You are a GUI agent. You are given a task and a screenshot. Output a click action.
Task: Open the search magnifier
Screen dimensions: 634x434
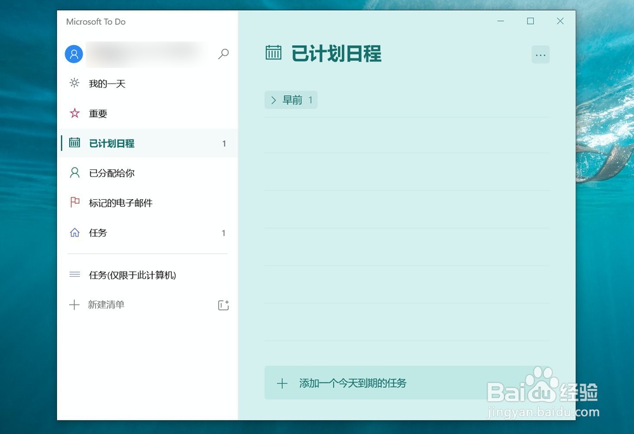(223, 54)
